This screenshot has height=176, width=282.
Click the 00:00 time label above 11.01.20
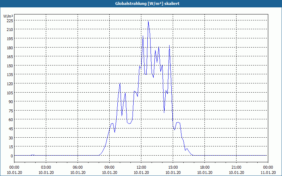(x=268, y=168)
